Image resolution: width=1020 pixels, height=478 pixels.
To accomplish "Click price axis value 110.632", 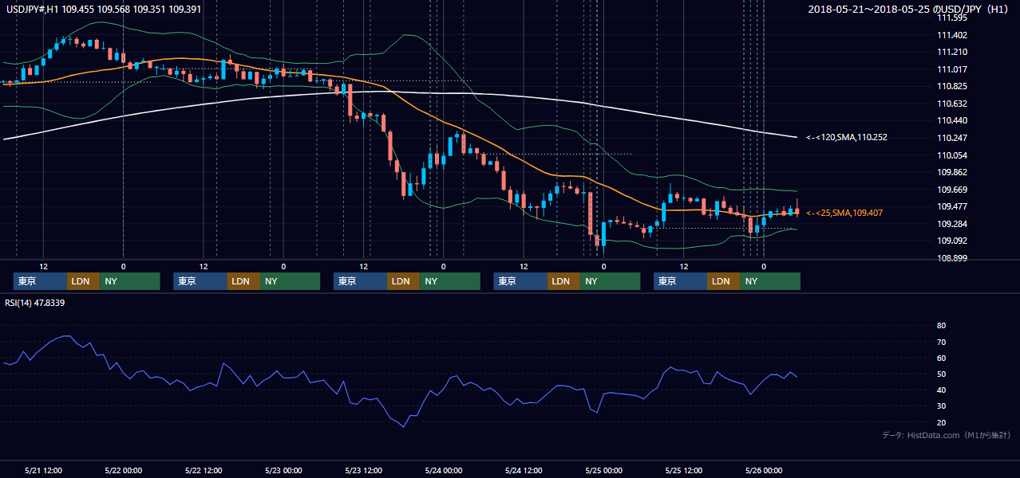I will [x=952, y=104].
